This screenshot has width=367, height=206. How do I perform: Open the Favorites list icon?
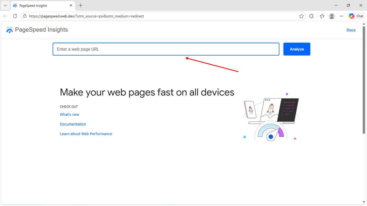322,16
